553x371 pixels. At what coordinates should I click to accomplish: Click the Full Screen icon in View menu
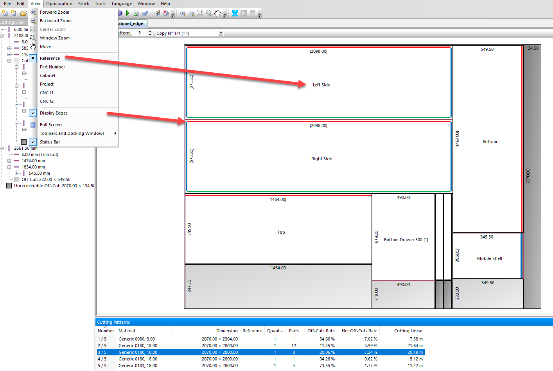click(33, 125)
